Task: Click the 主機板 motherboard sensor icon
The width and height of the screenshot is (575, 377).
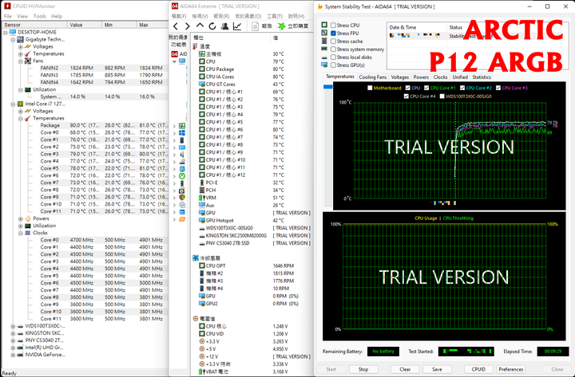Action: pos(202,54)
